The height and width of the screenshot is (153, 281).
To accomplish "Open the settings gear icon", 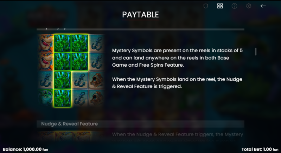I will pyautogui.click(x=249, y=6).
